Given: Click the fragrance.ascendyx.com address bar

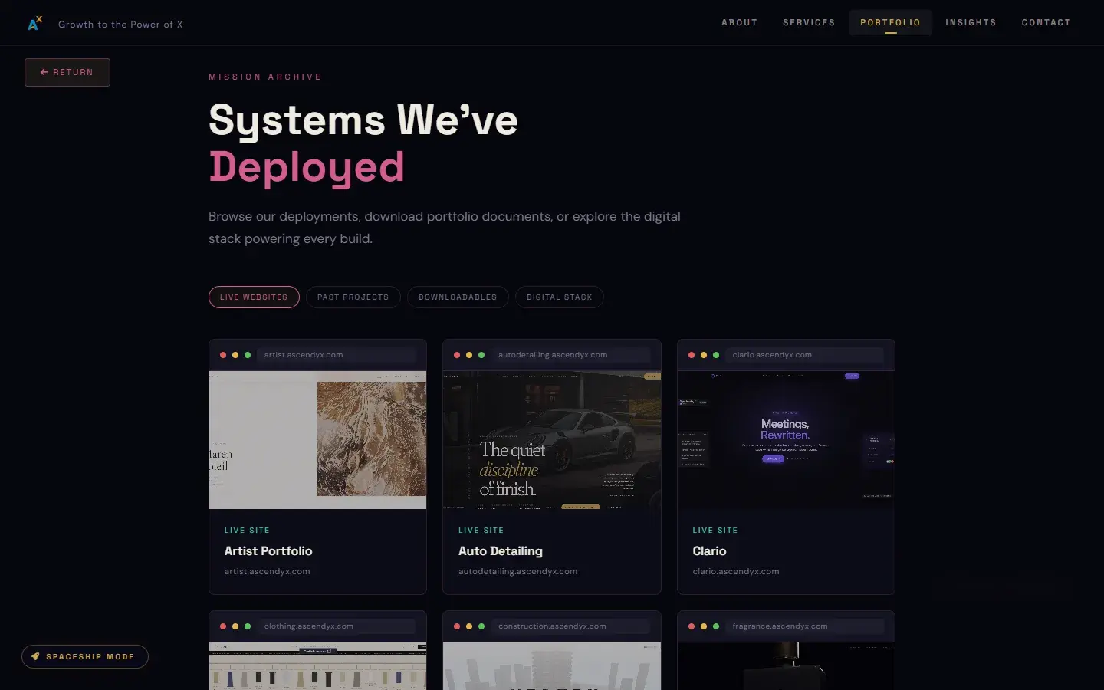Looking at the screenshot, I should click(805, 626).
